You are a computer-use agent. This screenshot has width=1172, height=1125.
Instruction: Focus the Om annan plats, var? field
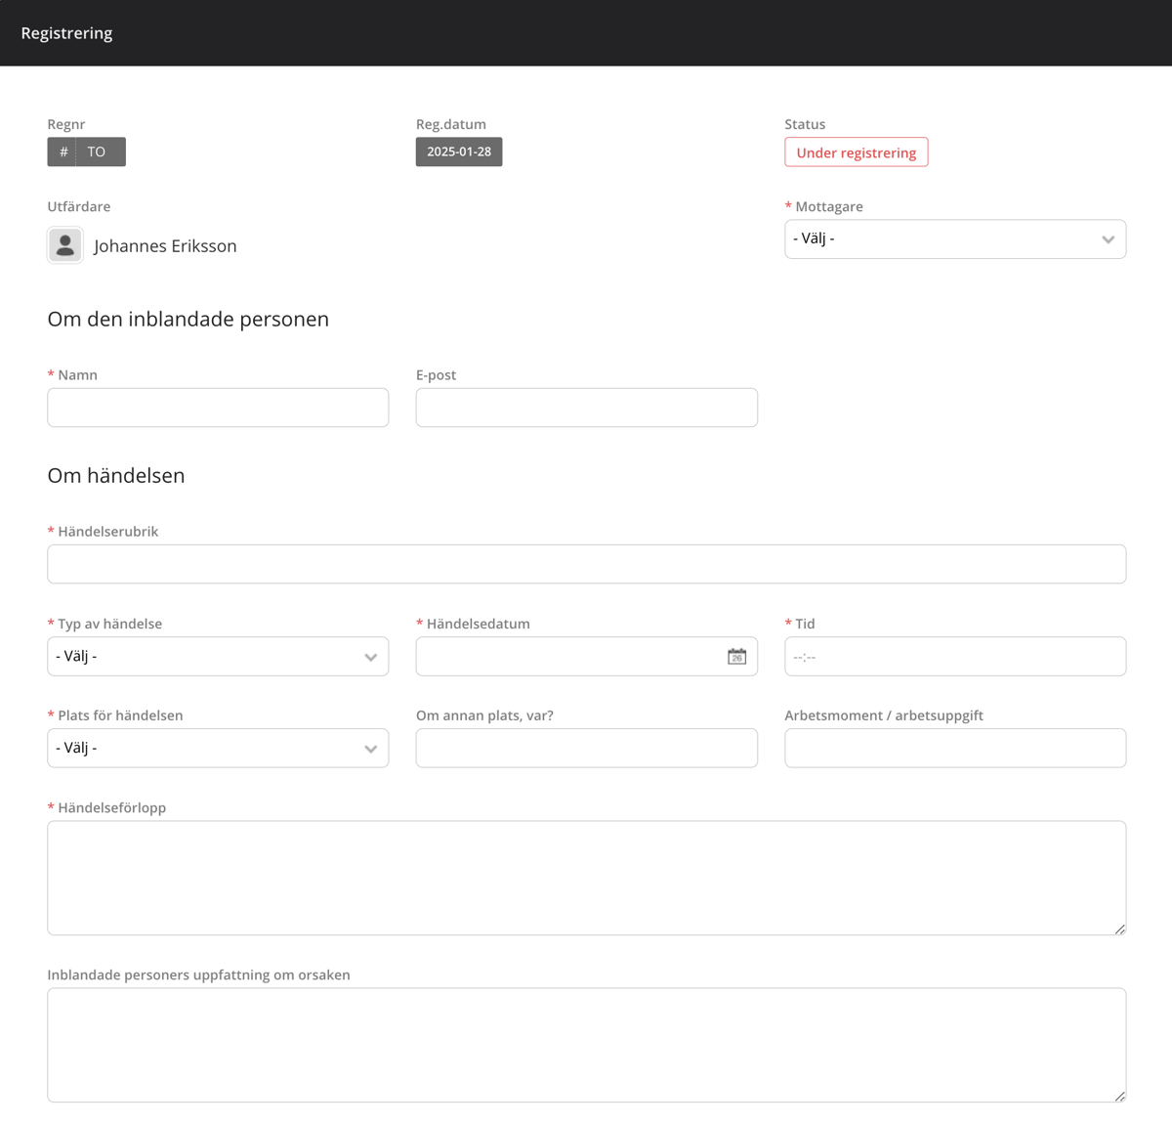click(x=586, y=749)
